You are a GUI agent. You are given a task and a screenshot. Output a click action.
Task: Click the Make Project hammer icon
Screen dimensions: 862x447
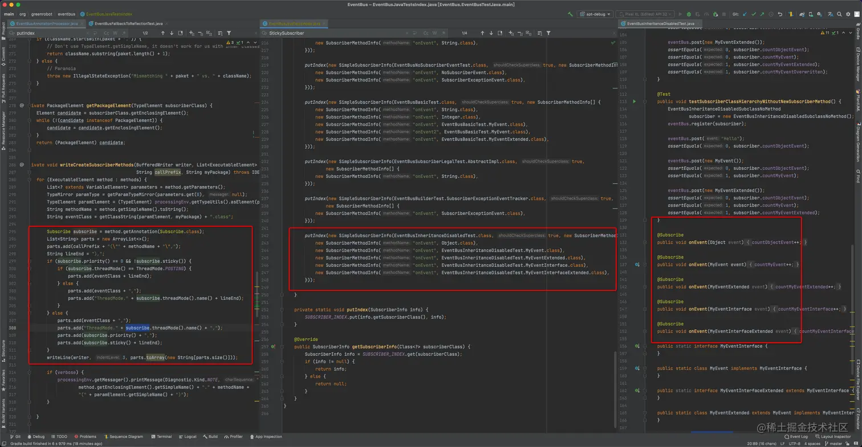click(570, 14)
